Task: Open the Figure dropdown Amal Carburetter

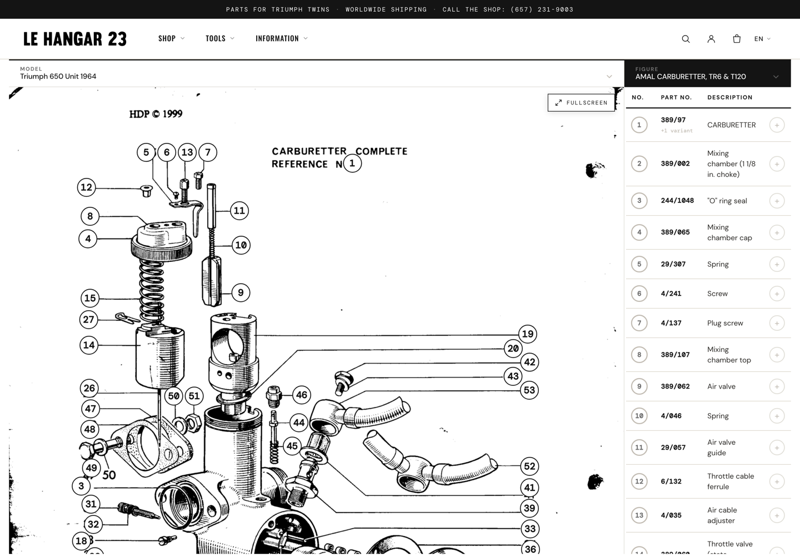Action: pos(707,73)
